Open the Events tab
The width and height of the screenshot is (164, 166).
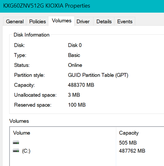tap(125, 21)
